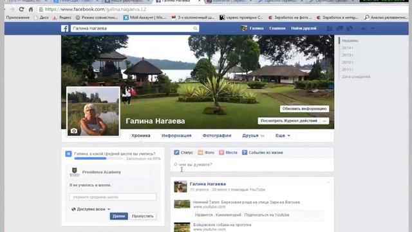
Task: Click the Фото picture icon
Action: pos(200,152)
